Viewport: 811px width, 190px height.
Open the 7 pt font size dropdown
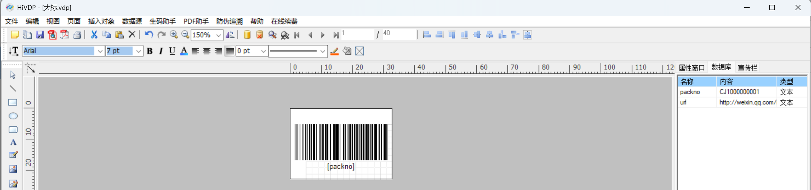138,51
